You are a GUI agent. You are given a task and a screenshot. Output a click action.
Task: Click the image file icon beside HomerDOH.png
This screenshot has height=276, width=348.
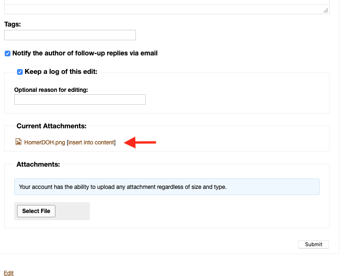(x=18, y=142)
